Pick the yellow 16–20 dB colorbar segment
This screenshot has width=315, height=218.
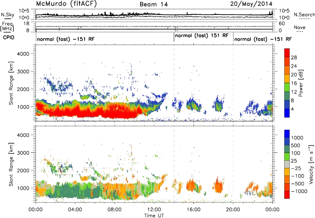coord(287,79)
